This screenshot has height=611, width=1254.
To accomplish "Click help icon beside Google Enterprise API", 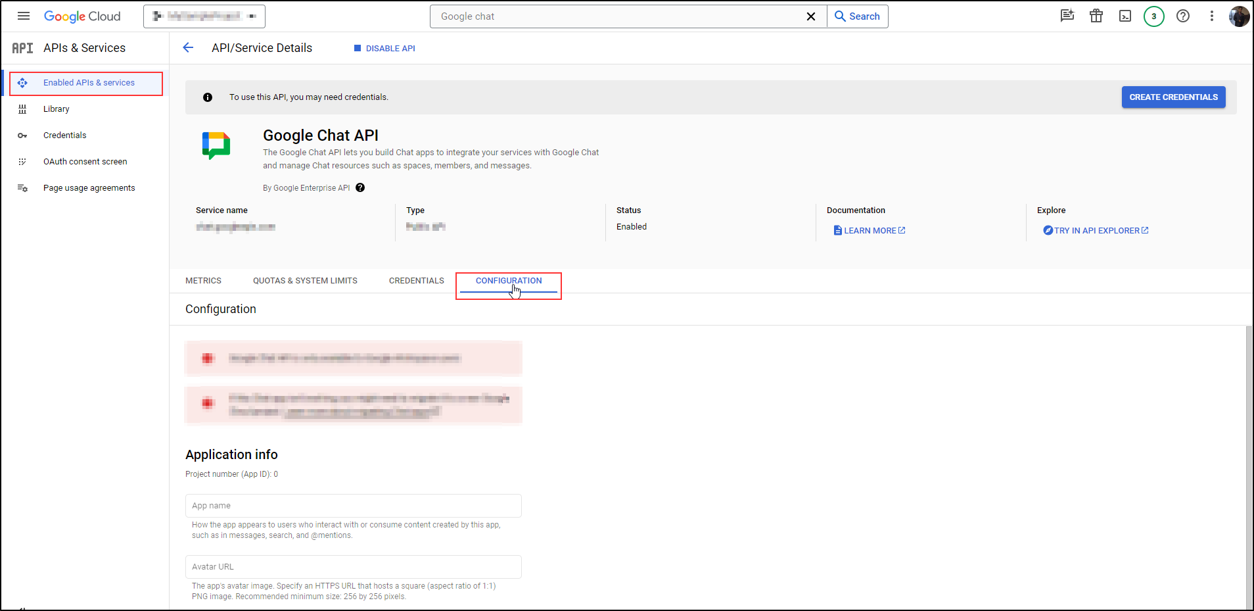I will 360,187.
